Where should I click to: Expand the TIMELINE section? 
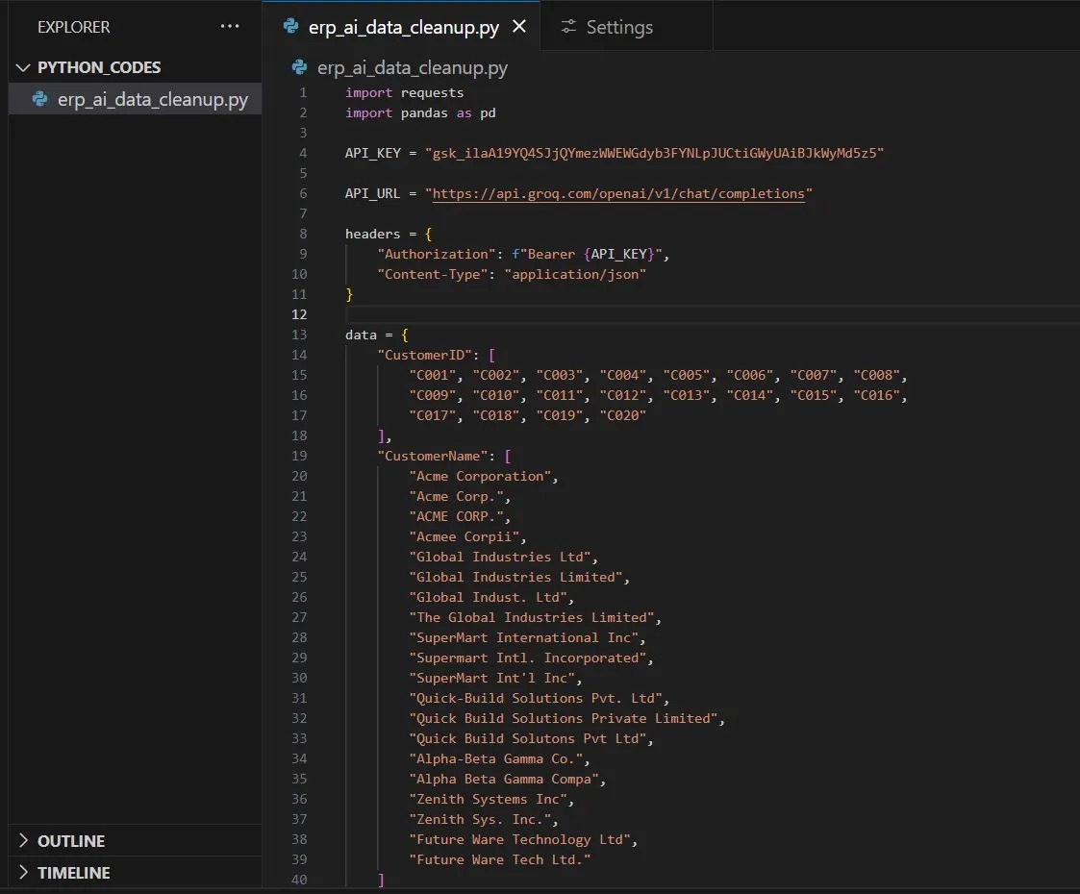click(73, 873)
